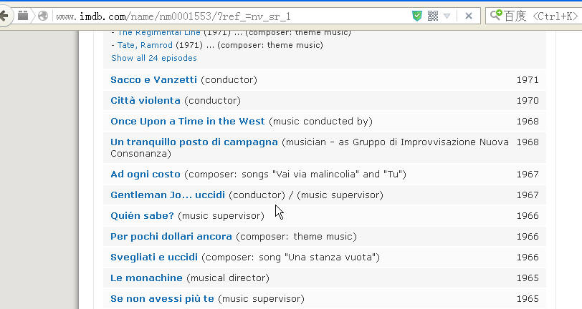Open Per pochi dollari ancora link
Viewport: 582px width, 309px height.
(171, 236)
